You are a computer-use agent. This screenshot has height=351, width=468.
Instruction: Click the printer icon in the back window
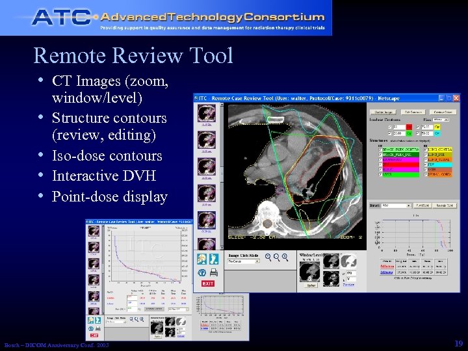[x=98, y=329]
